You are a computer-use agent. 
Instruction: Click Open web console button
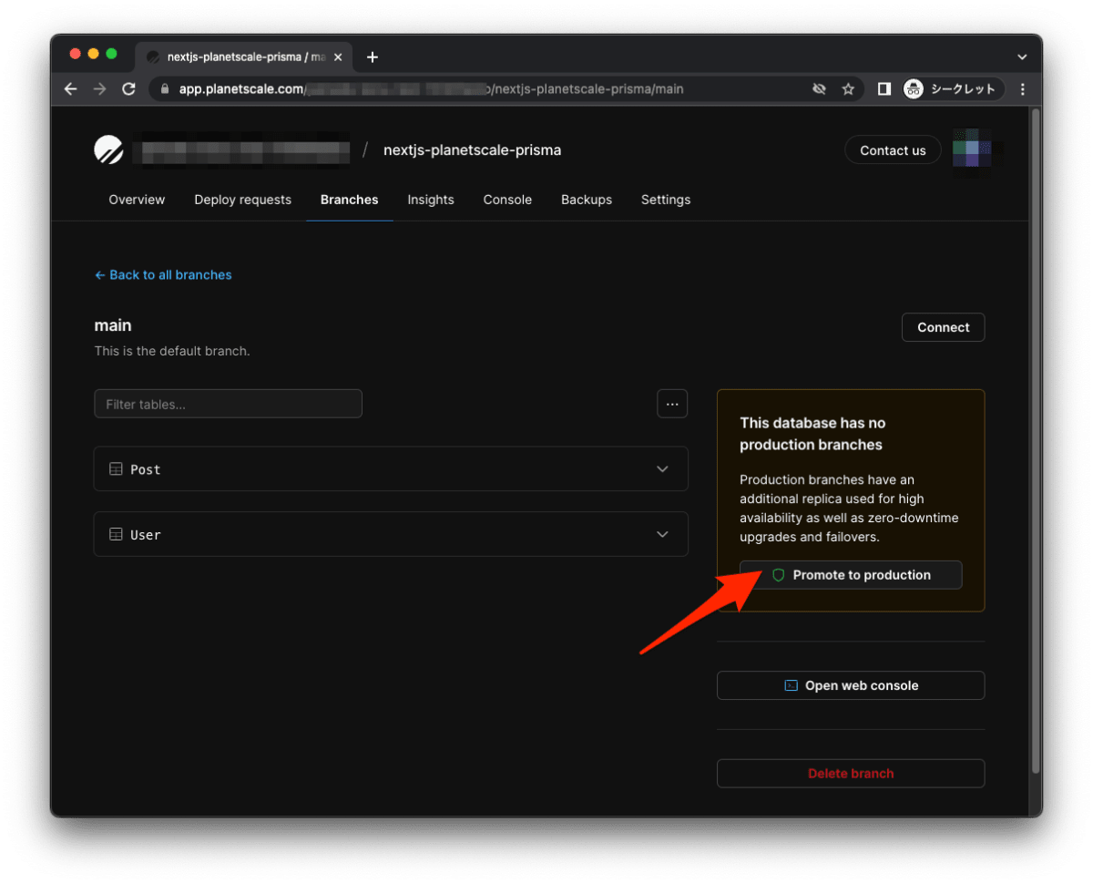851,685
